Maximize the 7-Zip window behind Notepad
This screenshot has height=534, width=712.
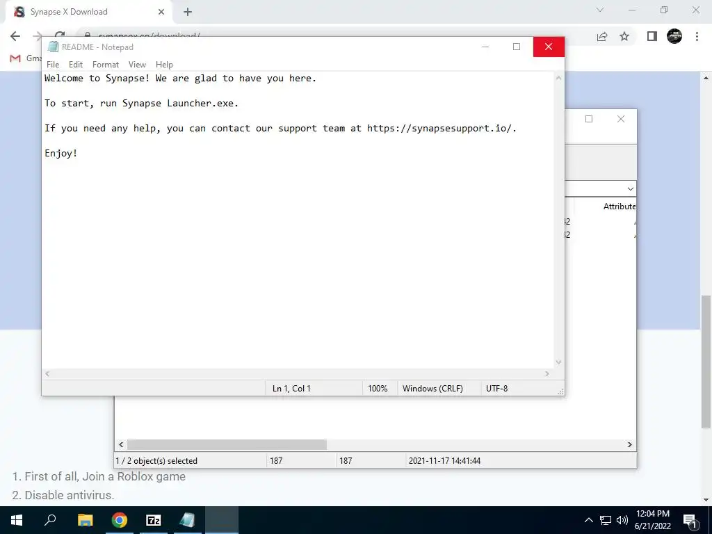(589, 119)
